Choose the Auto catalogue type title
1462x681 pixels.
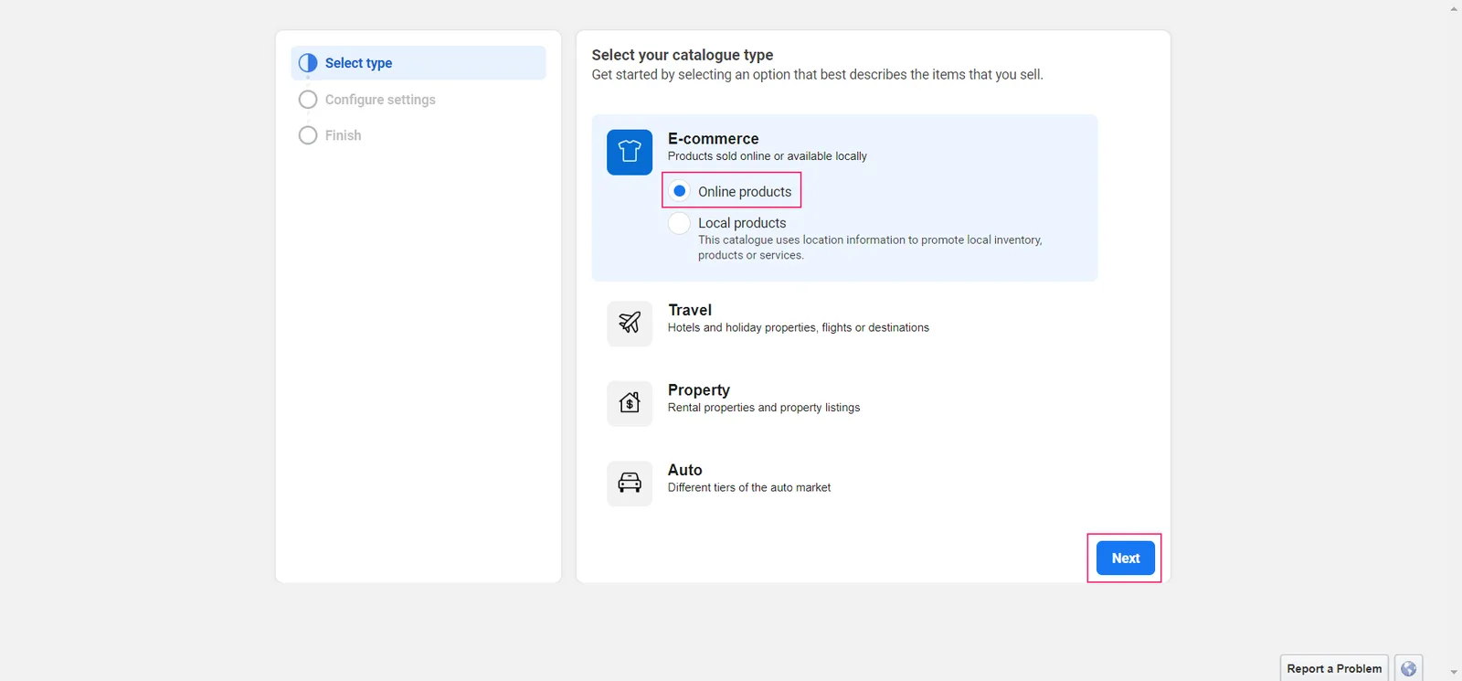pyautogui.click(x=685, y=470)
